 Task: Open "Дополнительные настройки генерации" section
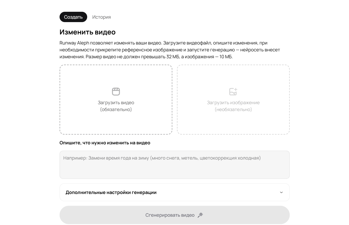point(111,192)
